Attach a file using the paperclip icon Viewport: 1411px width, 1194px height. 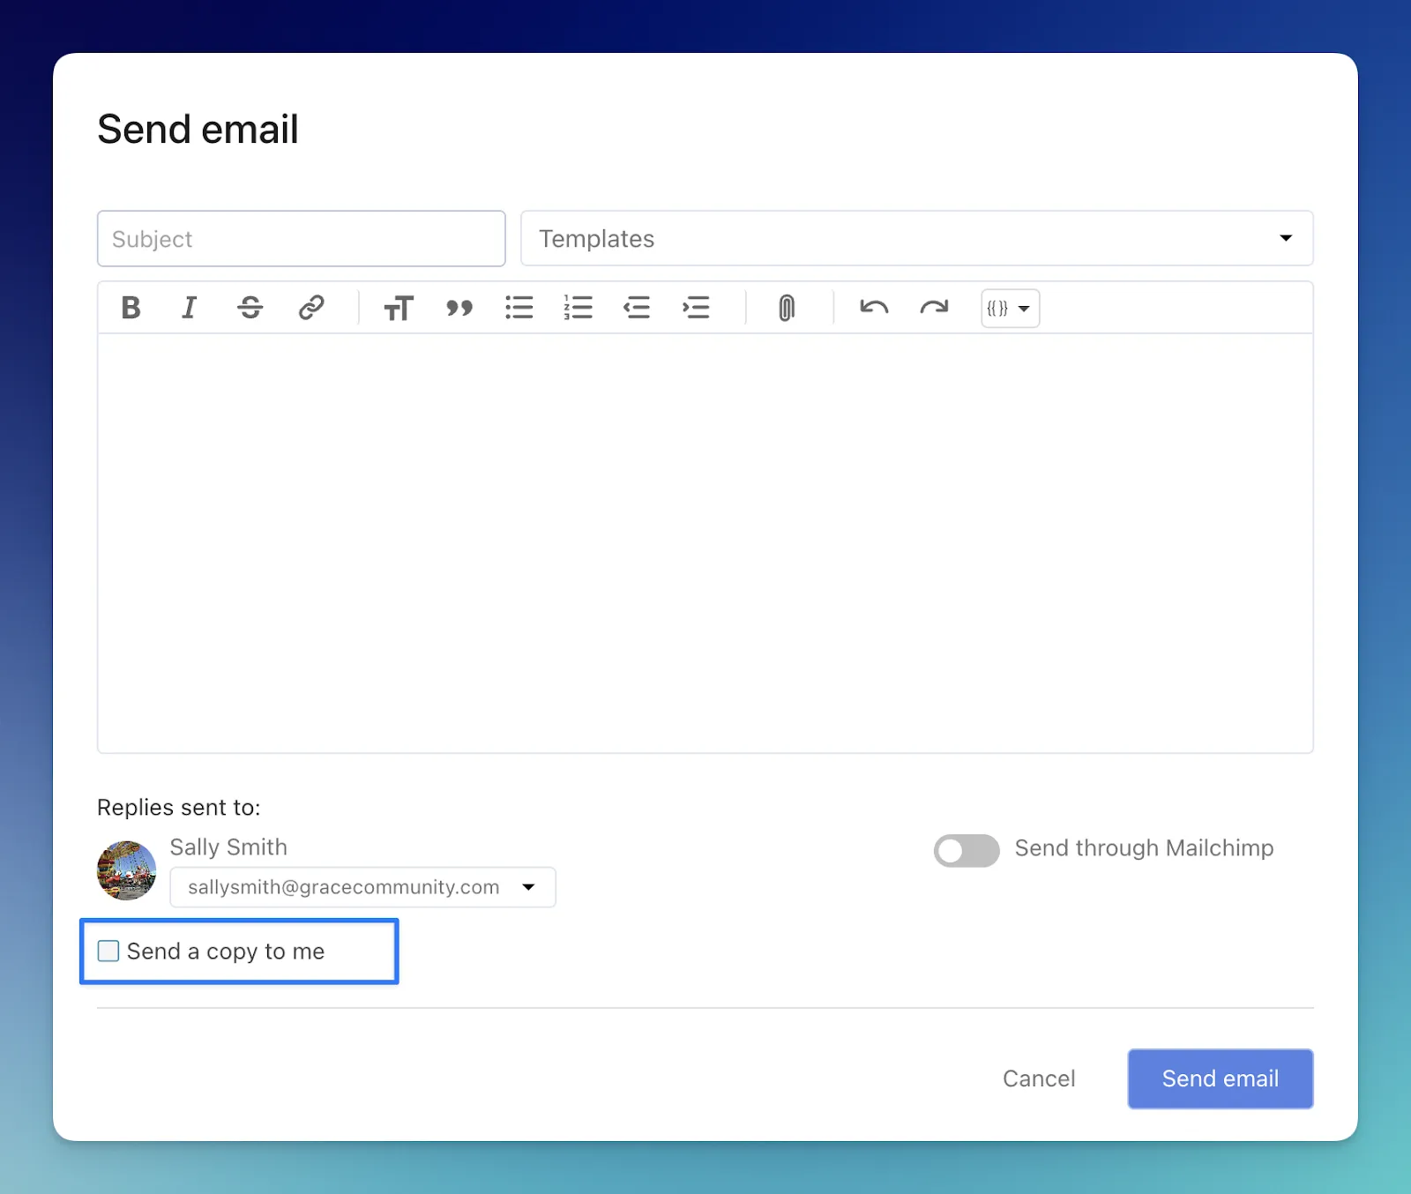787,308
